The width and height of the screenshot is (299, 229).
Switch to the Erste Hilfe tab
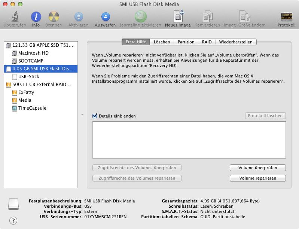click(x=136, y=42)
